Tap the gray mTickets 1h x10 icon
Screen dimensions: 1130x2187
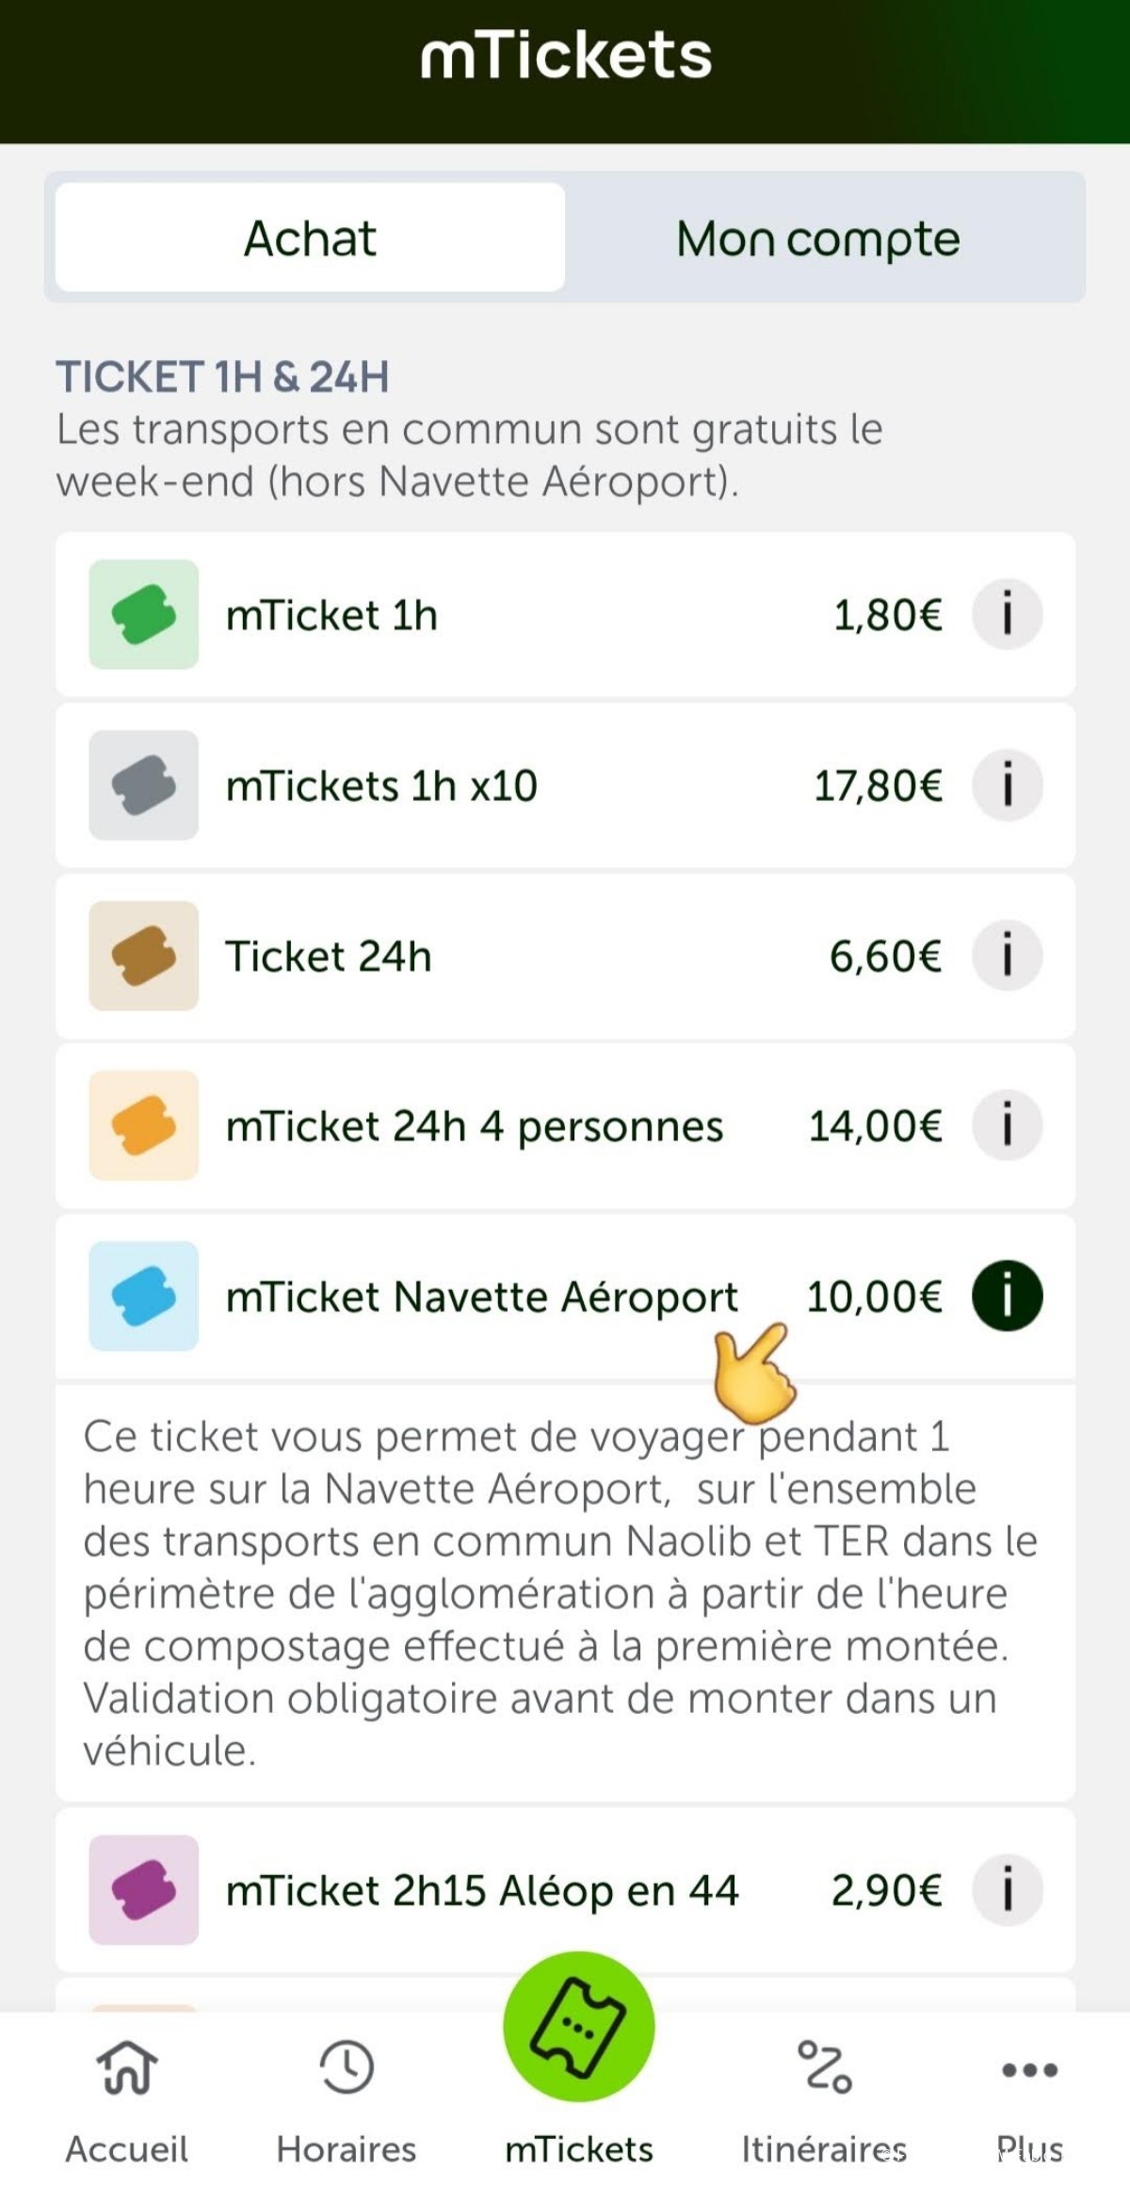143,785
